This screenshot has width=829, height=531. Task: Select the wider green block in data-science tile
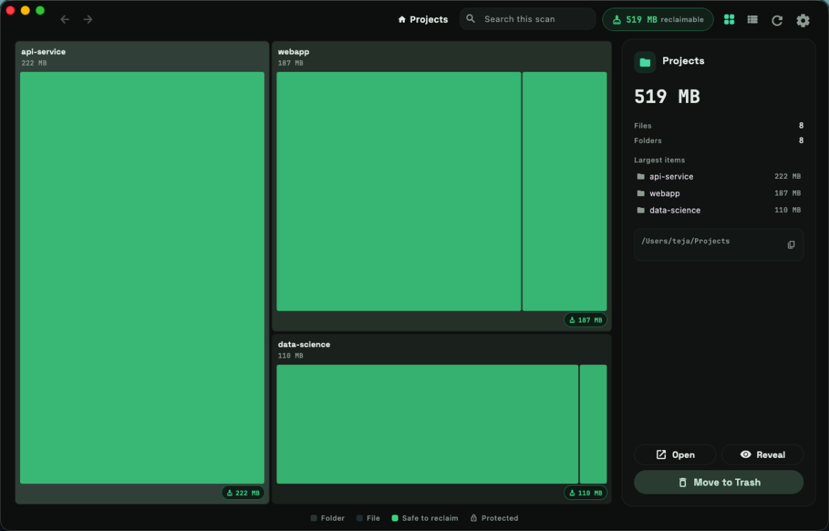(x=428, y=424)
